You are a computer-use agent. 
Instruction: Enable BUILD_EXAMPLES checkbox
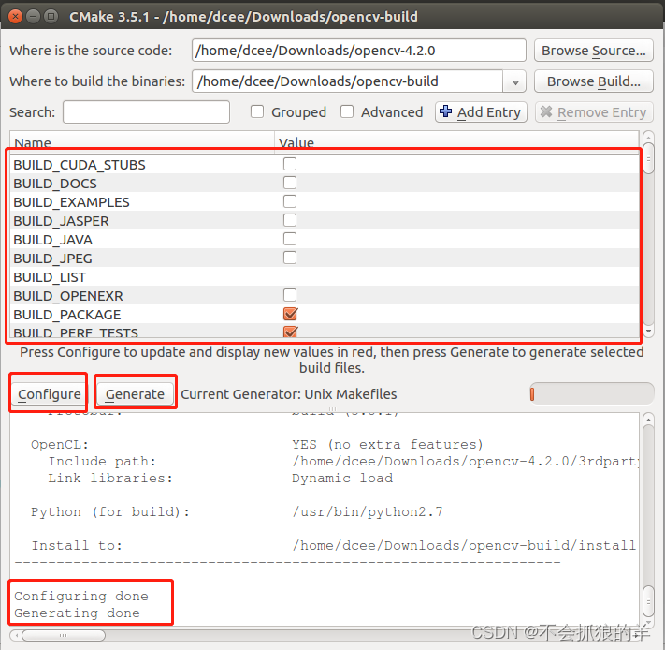[x=290, y=201]
